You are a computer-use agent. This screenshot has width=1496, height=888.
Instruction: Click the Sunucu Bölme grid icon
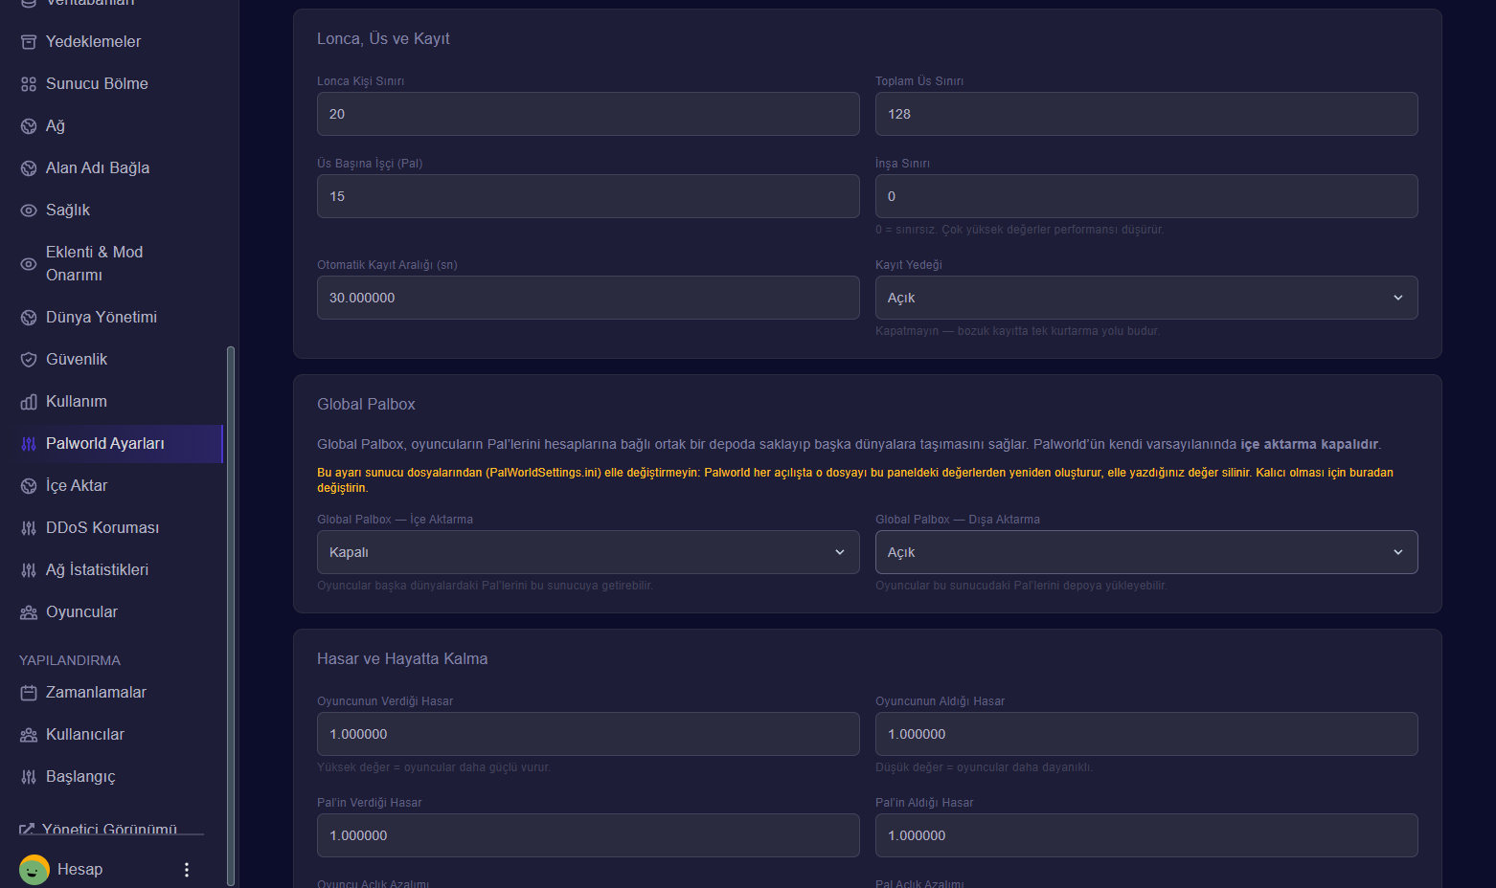coord(29,84)
